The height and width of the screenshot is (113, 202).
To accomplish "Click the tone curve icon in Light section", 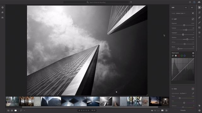I will (x=193, y=19).
